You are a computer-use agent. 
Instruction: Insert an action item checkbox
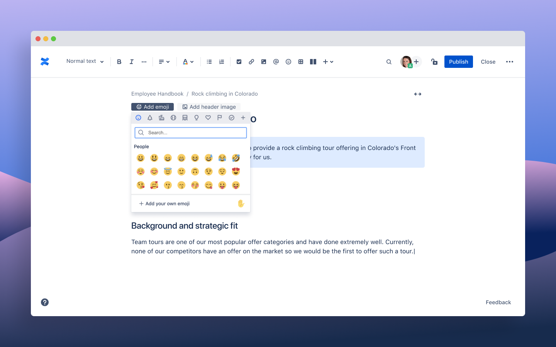click(239, 62)
